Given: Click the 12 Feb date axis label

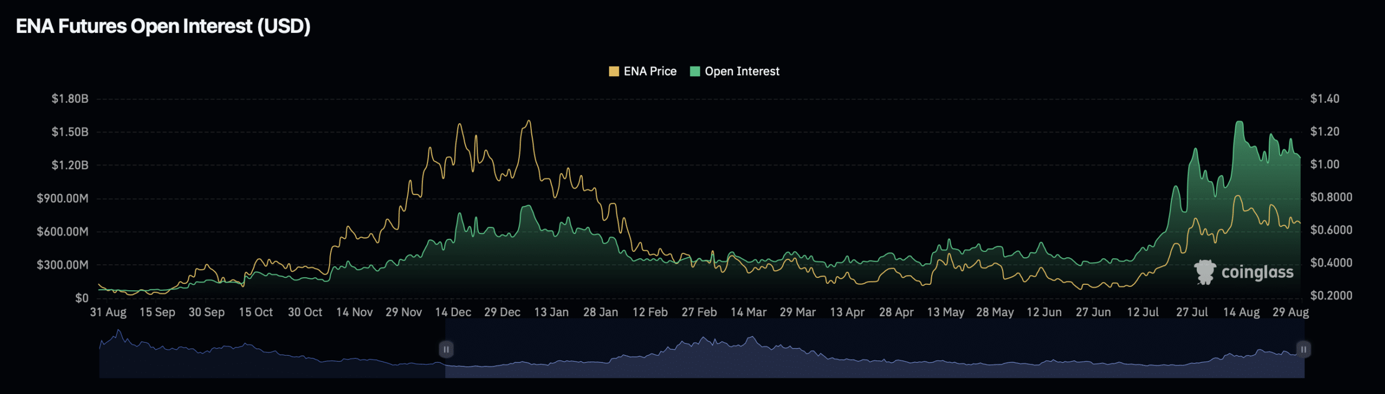Looking at the screenshot, I should 650,312.
